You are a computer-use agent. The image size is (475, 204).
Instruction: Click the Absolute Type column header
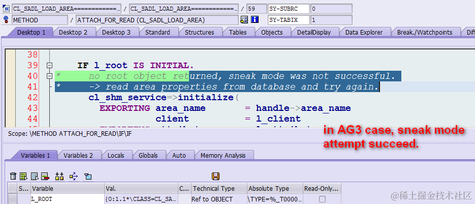point(275,189)
